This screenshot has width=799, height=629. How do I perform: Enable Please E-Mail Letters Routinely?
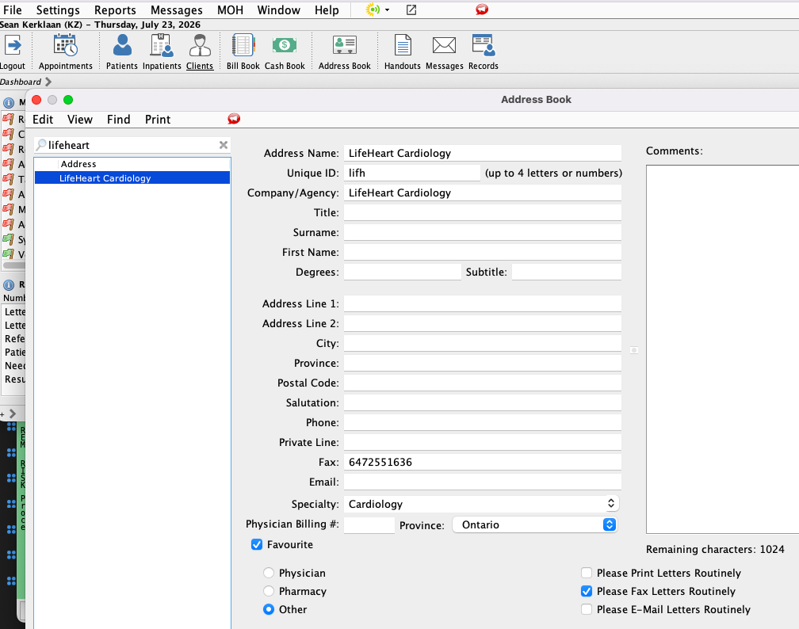coord(587,610)
